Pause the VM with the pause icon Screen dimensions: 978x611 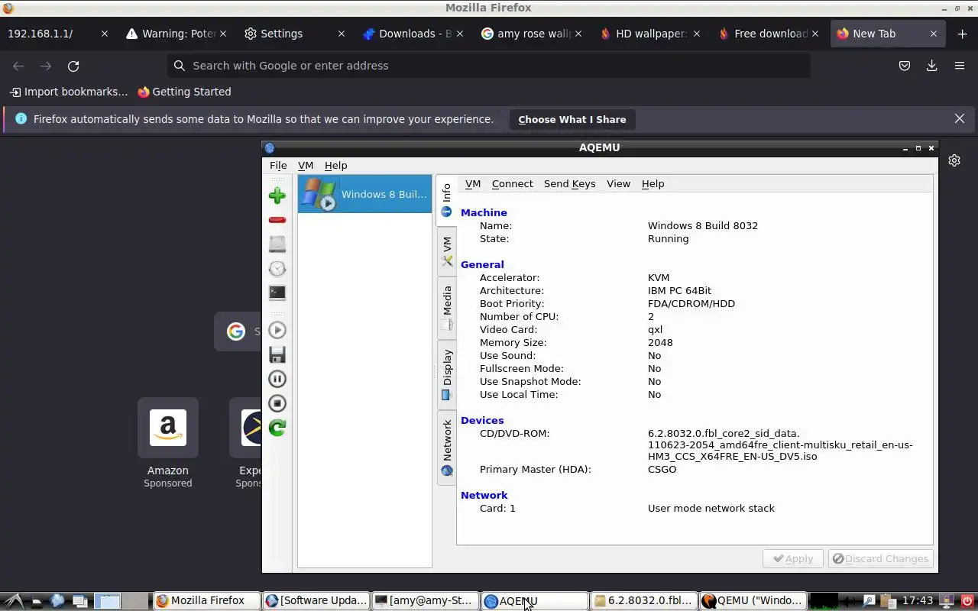pos(277,379)
